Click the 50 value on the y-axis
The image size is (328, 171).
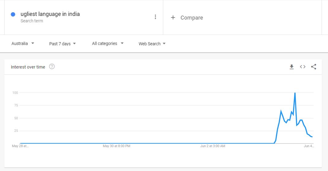pyautogui.click(x=16, y=118)
